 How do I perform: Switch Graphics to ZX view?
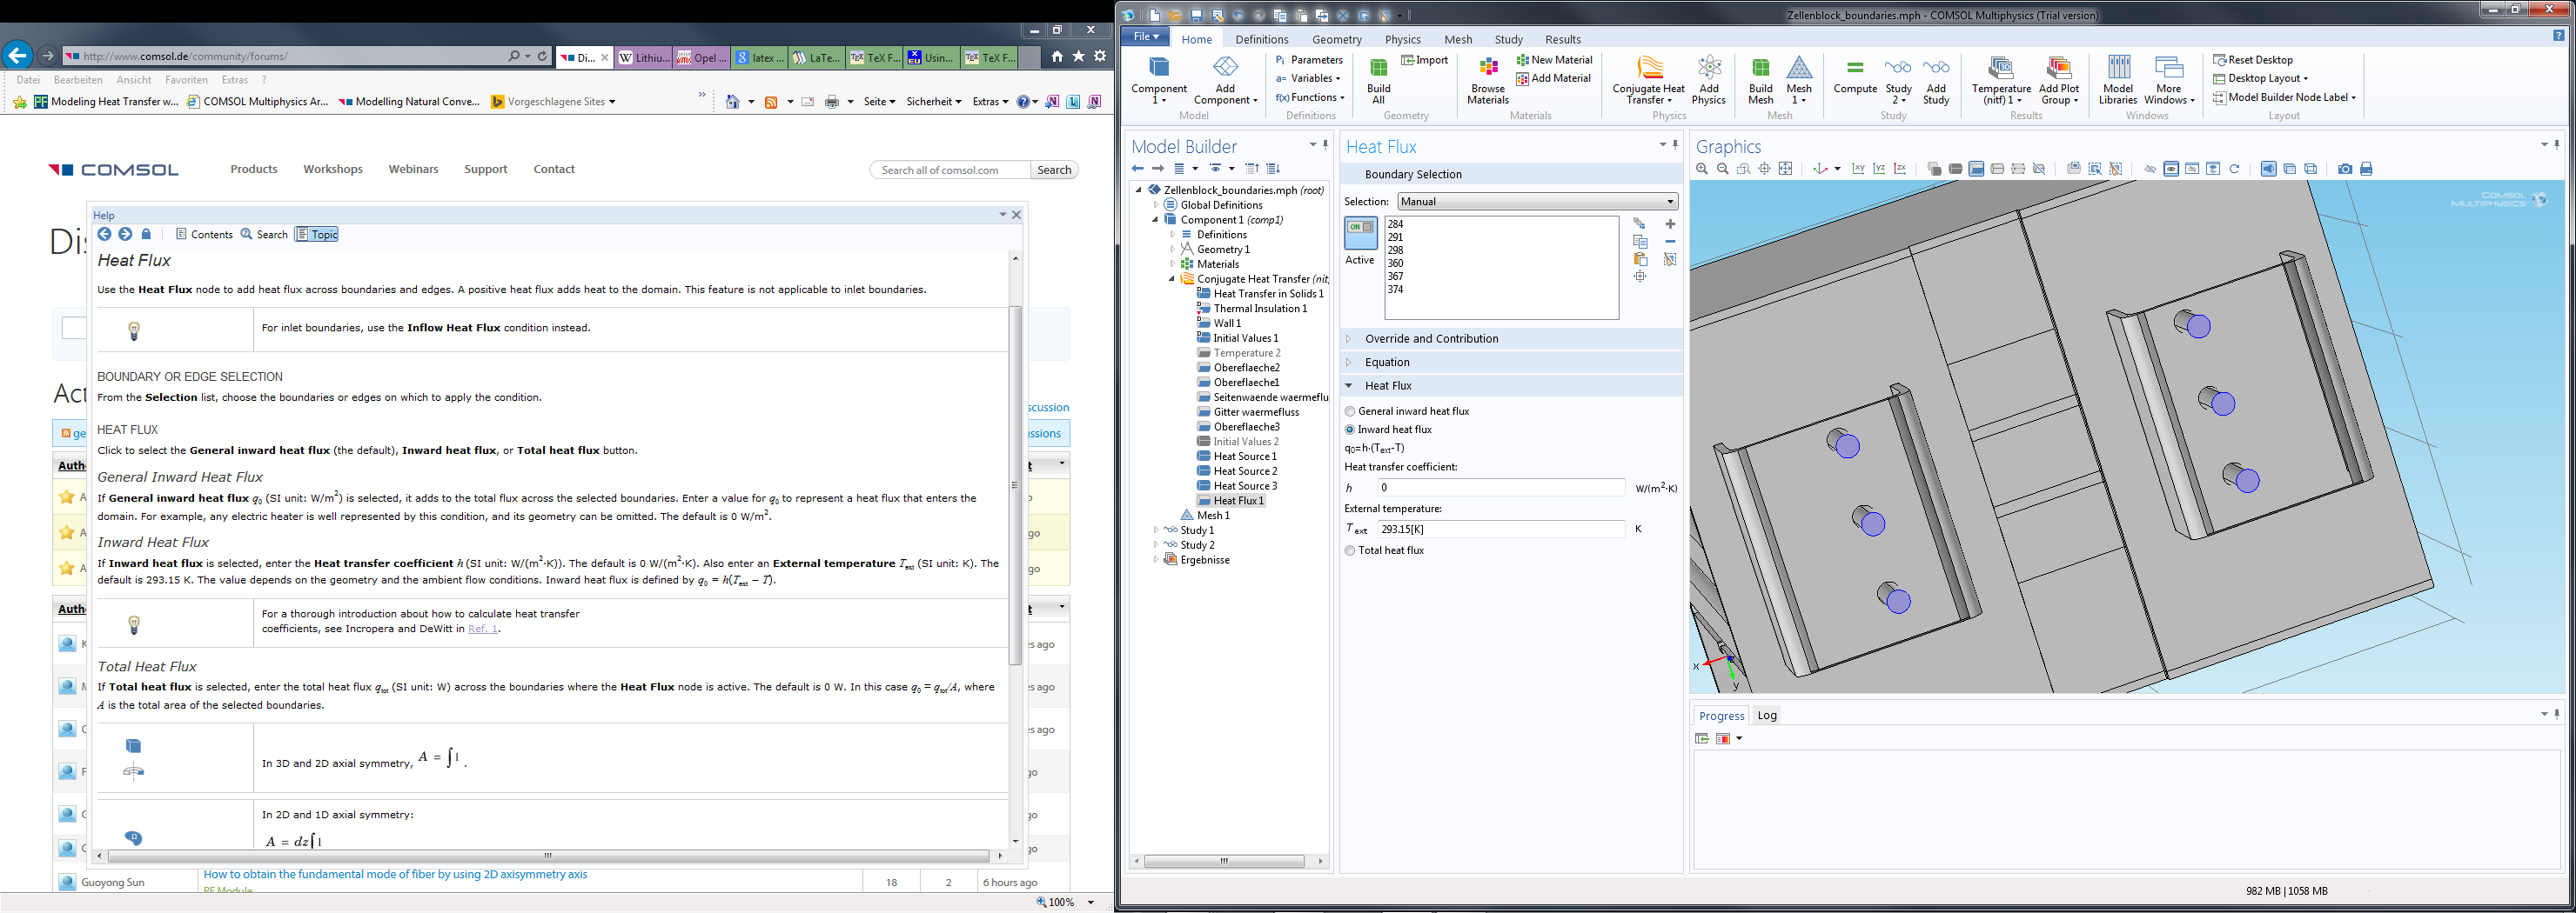(1900, 169)
